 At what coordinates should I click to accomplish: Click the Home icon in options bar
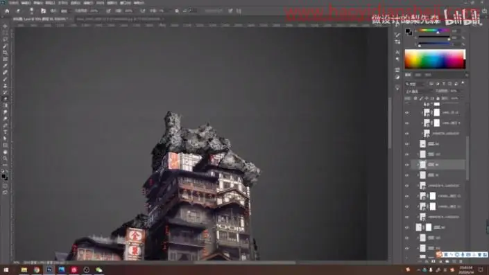[x=7, y=11]
